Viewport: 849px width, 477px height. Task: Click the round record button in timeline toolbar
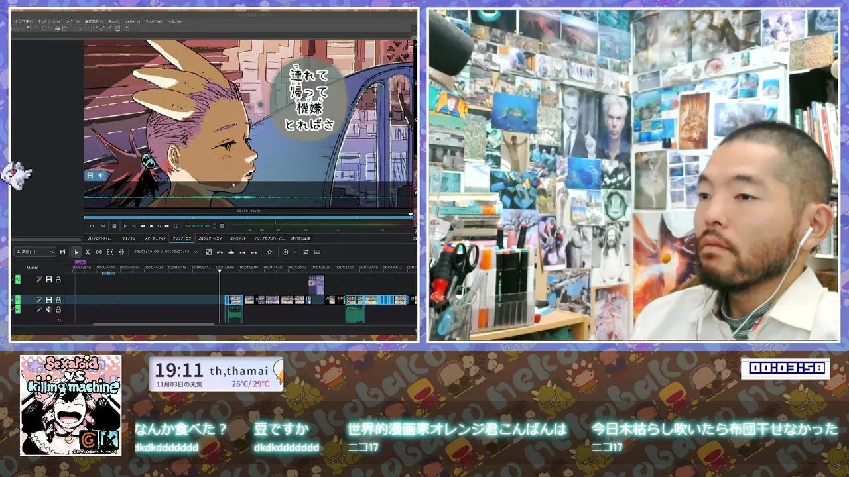point(285,252)
